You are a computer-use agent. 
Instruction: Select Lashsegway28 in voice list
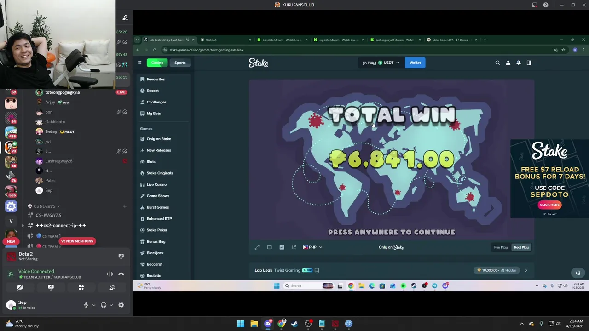pos(59,161)
